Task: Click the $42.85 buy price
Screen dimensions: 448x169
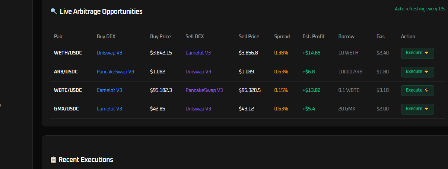Action: click(158, 109)
